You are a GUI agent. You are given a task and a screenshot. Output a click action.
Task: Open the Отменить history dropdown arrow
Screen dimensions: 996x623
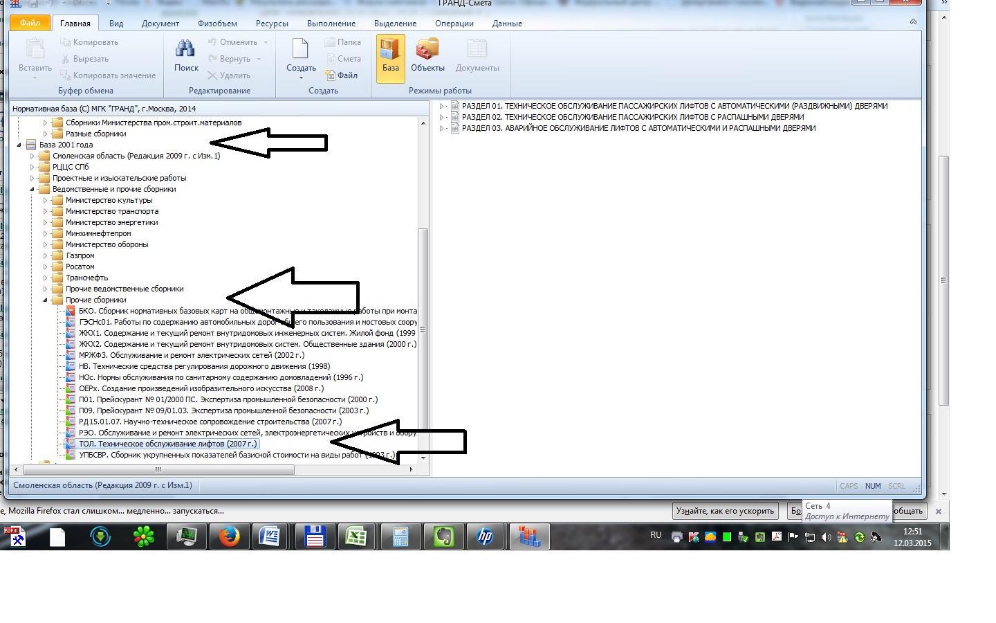point(266,42)
